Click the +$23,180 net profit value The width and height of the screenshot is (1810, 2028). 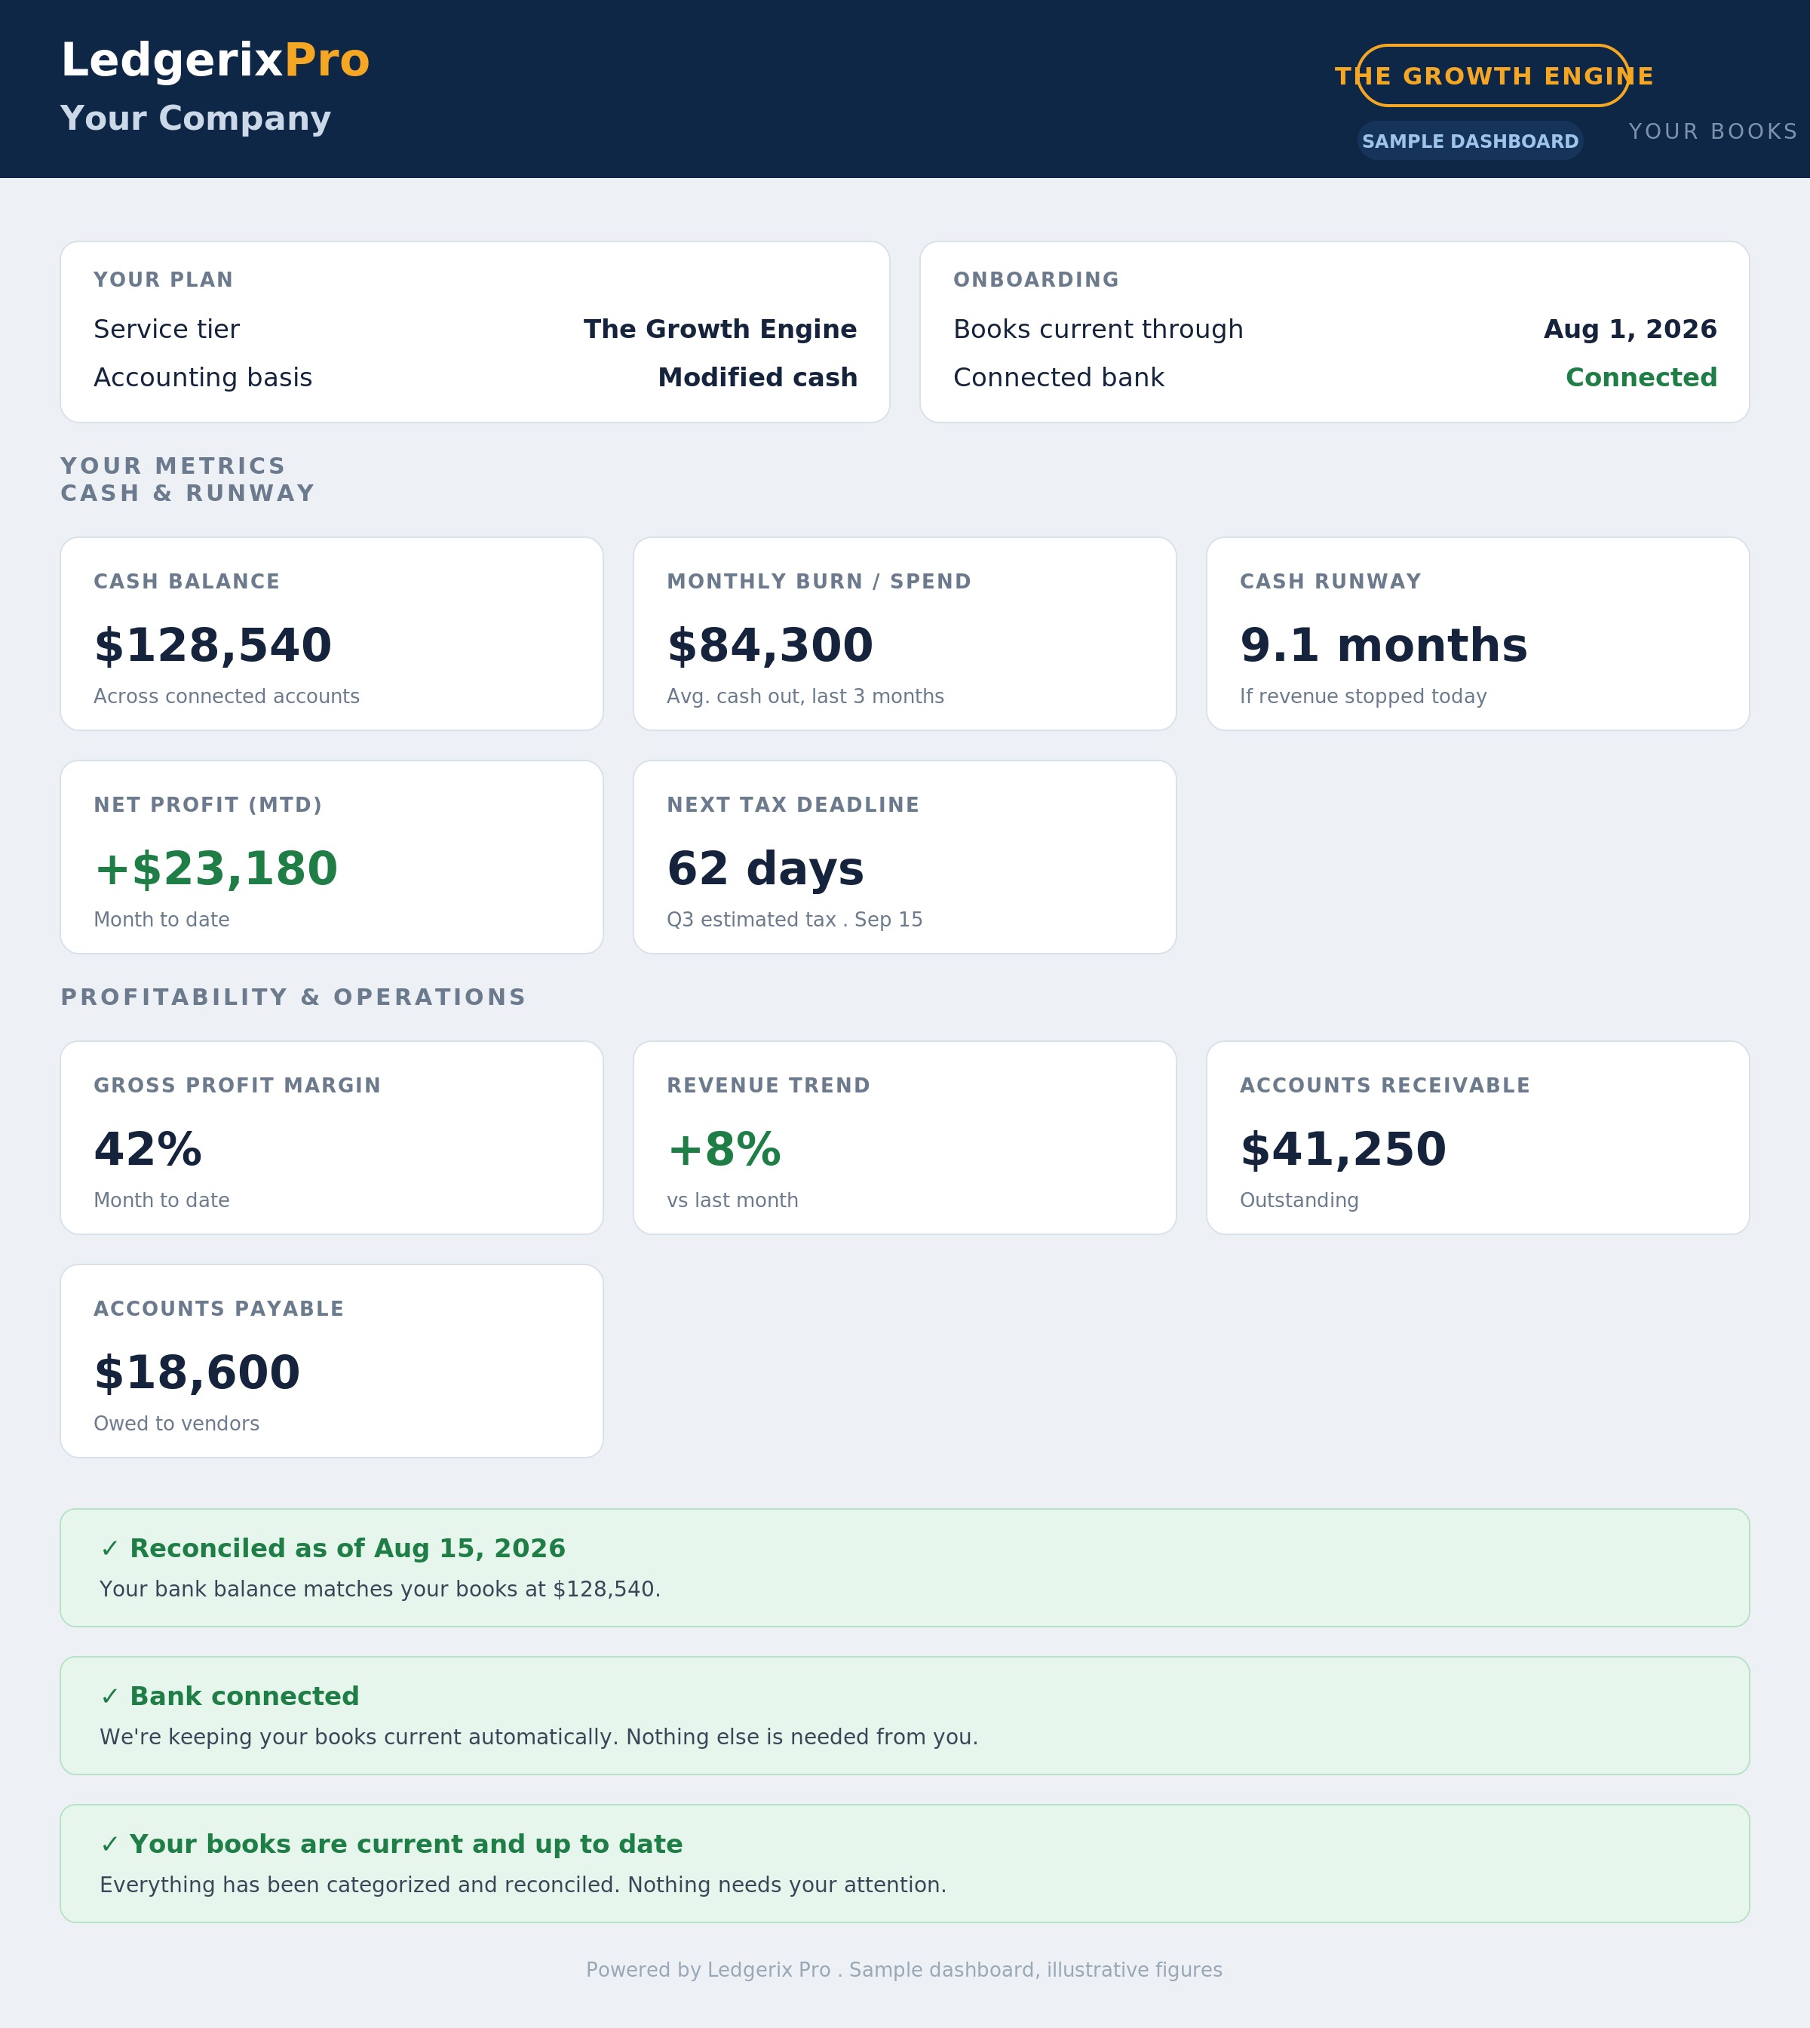[x=216, y=868]
